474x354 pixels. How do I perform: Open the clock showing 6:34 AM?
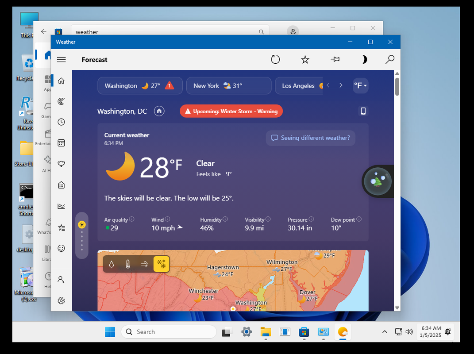(431, 331)
